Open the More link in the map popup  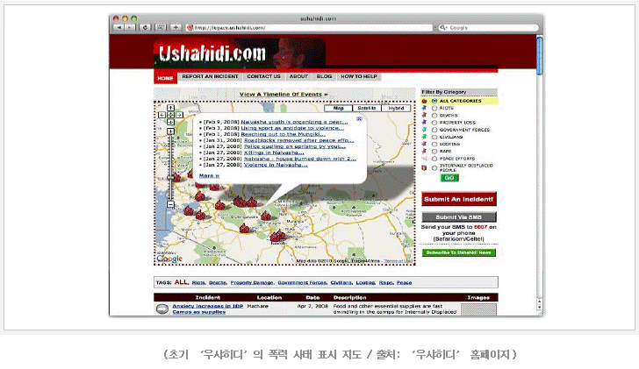tap(209, 176)
